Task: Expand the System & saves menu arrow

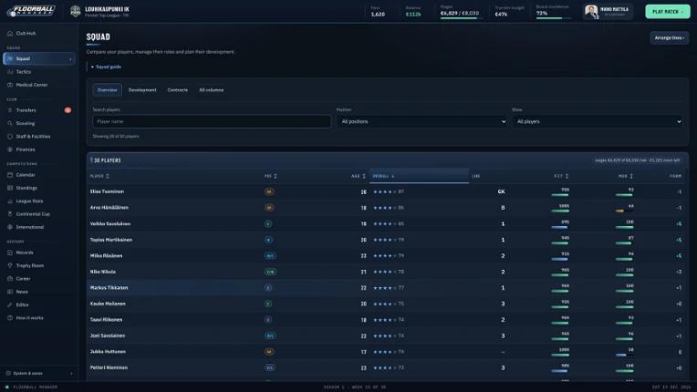Action: [x=71, y=374]
